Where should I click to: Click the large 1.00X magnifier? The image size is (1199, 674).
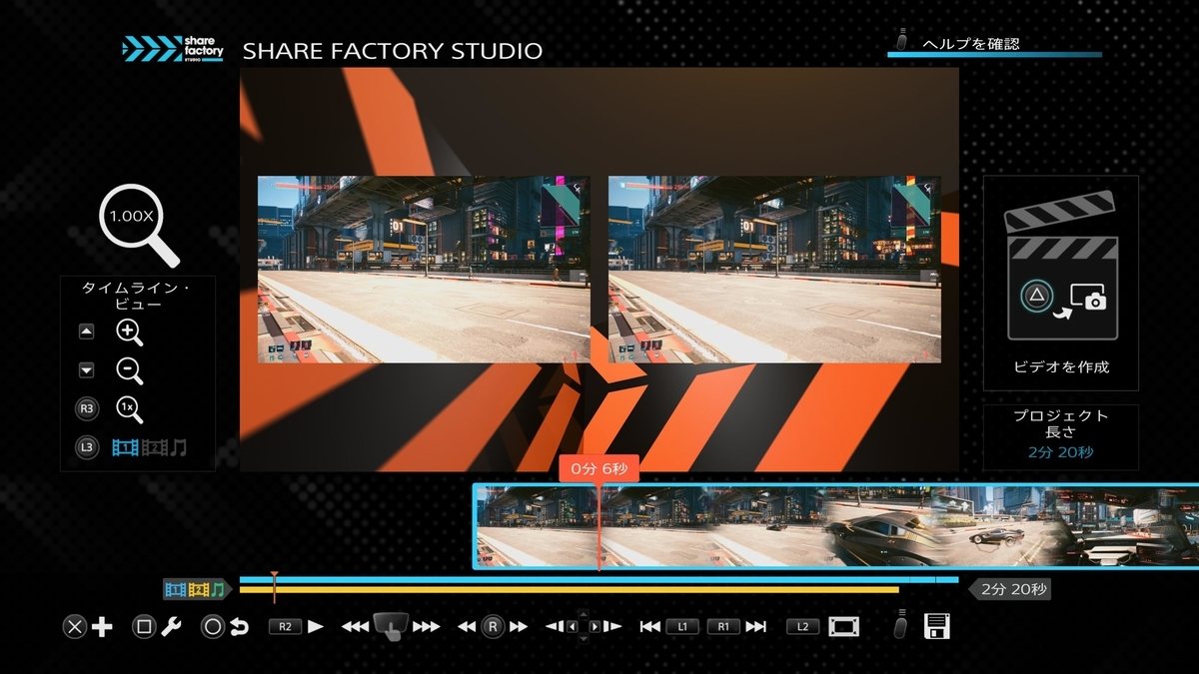coord(140,225)
